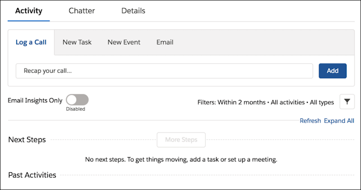The width and height of the screenshot is (361, 190).
Task: Click the Expand All link
Action: click(x=339, y=121)
